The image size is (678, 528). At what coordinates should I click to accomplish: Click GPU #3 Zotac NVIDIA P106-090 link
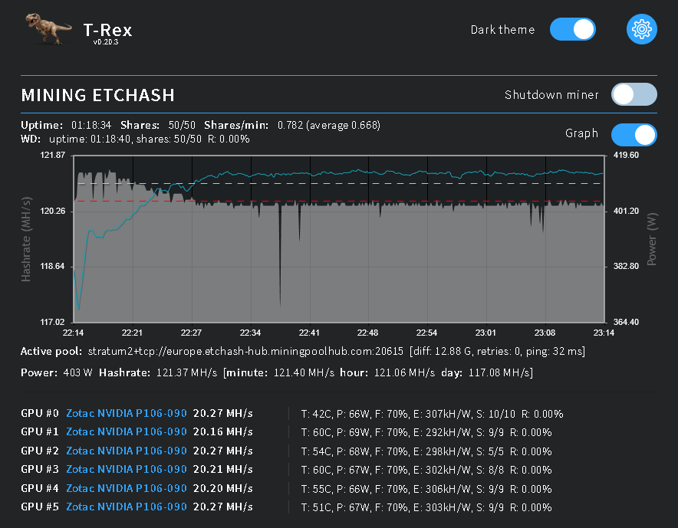coord(127,469)
